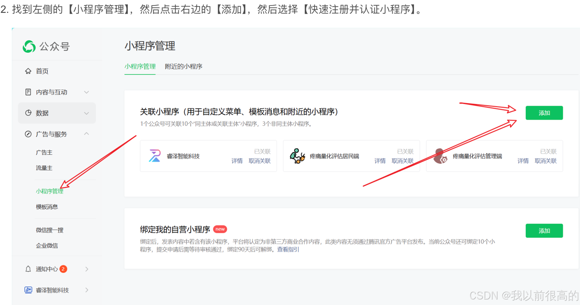Image resolution: width=580 pixels, height=305 pixels.
Task: Click the 通知中心 bell icon
Action: 28,269
